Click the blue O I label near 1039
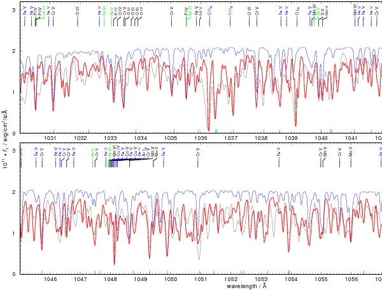The height and width of the screenshot is (290, 382). coord(297,11)
